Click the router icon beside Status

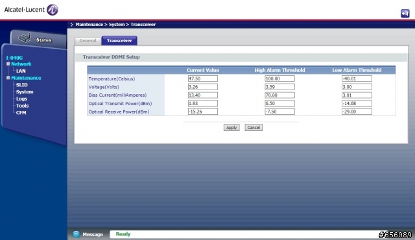pyautogui.click(x=25, y=38)
